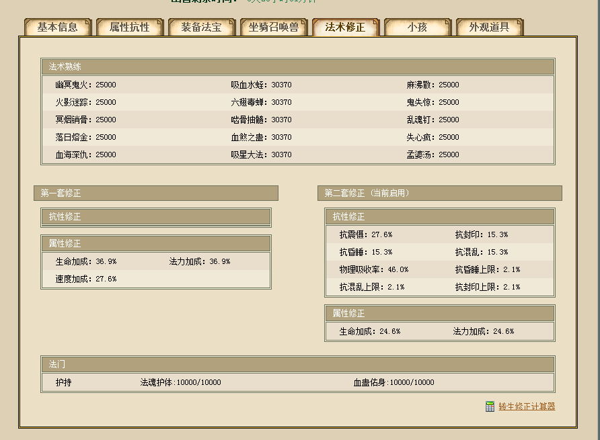The image size is (600, 440).
Task: Click the 幽冥鬼火 proficiency entry
Action: 85,85
